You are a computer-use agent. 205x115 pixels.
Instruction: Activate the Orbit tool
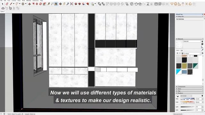(x=61, y=4)
